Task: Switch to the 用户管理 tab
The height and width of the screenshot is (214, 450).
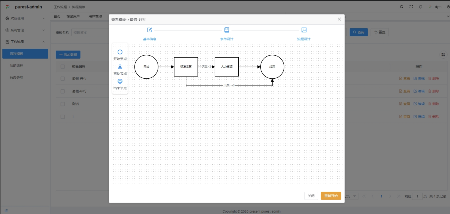Action: [x=95, y=16]
